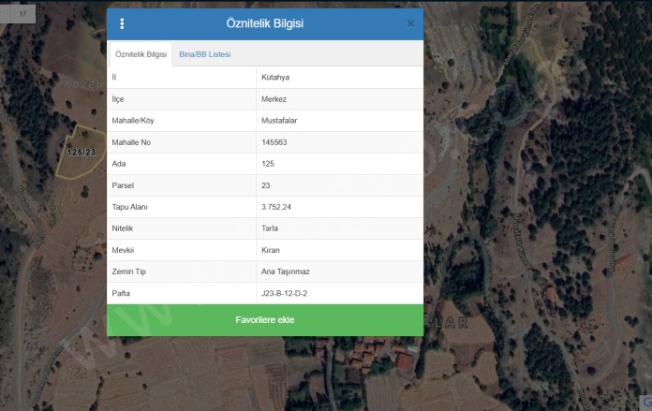Click the Ada row value 125
The image size is (652, 411).
pyautogui.click(x=269, y=164)
